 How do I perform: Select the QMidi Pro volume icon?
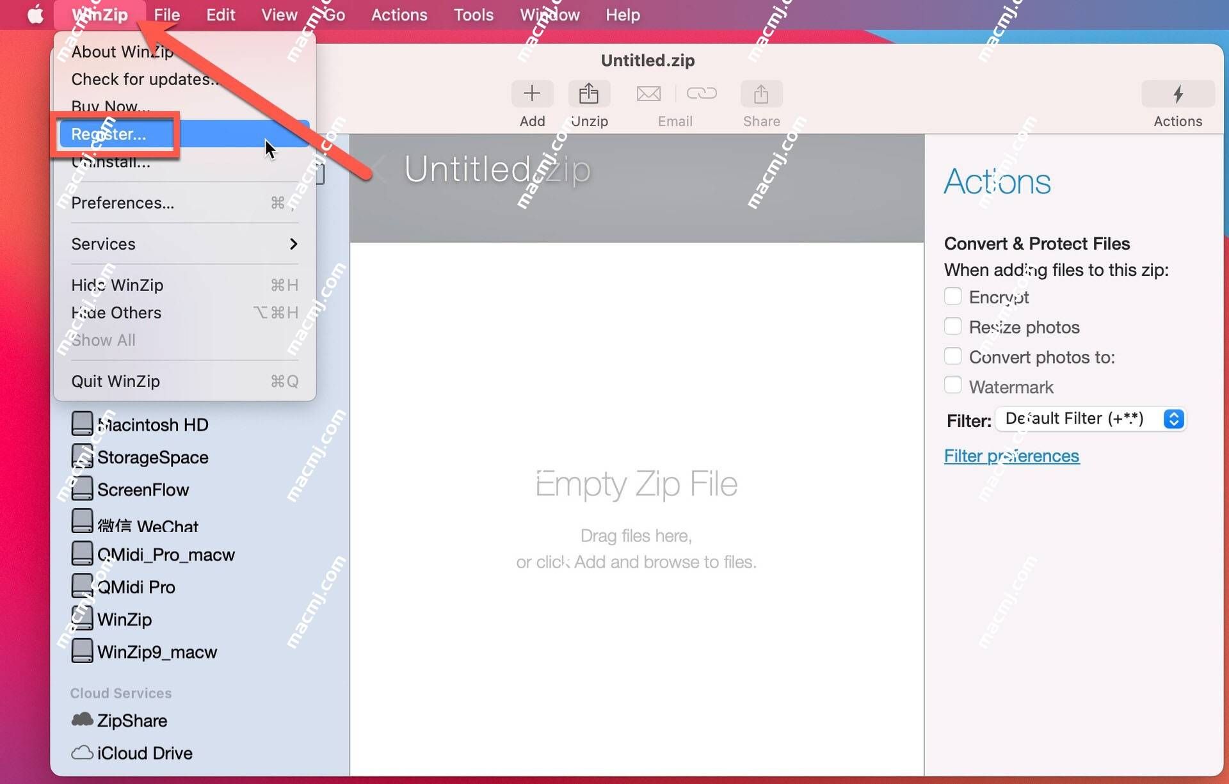click(82, 586)
